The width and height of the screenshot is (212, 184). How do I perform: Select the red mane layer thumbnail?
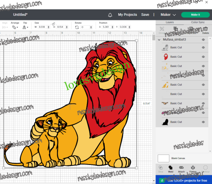[165, 57]
